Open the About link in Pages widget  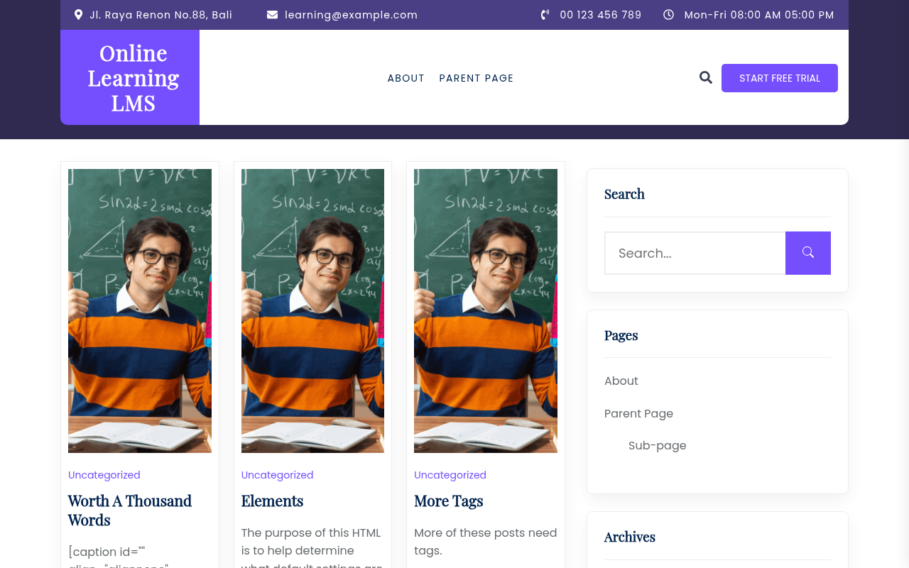click(621, 381)
